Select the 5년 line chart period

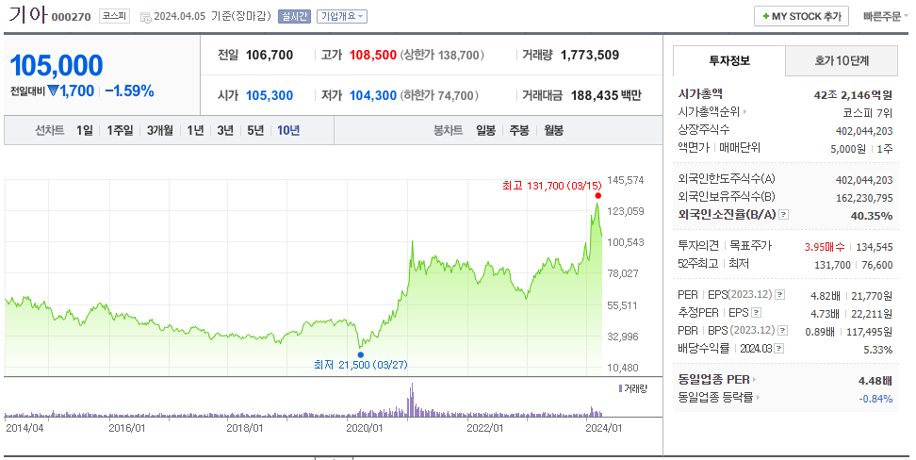[x=256, y=130]
